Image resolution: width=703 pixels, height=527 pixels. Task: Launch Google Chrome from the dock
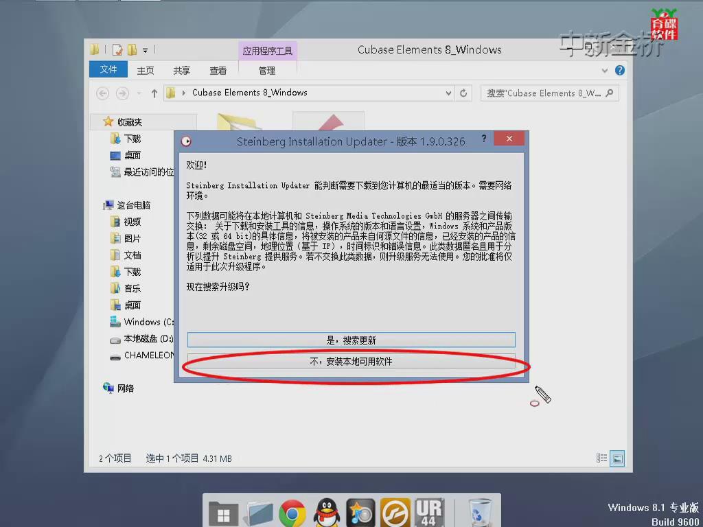(x=292, y=513)
